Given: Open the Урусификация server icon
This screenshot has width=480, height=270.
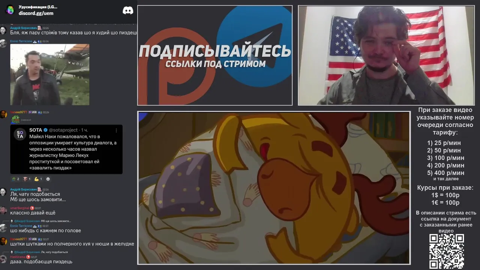Looking at the screenshot, I should (10, 10).
